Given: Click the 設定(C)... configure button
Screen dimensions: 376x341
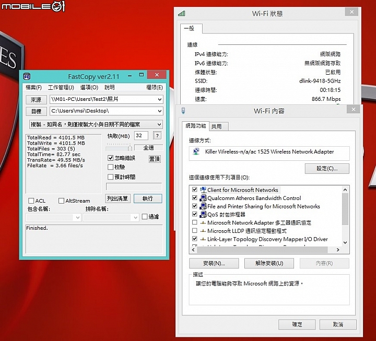Looking at the screenshot, I should pyautogui.click(x=327, y=169).
